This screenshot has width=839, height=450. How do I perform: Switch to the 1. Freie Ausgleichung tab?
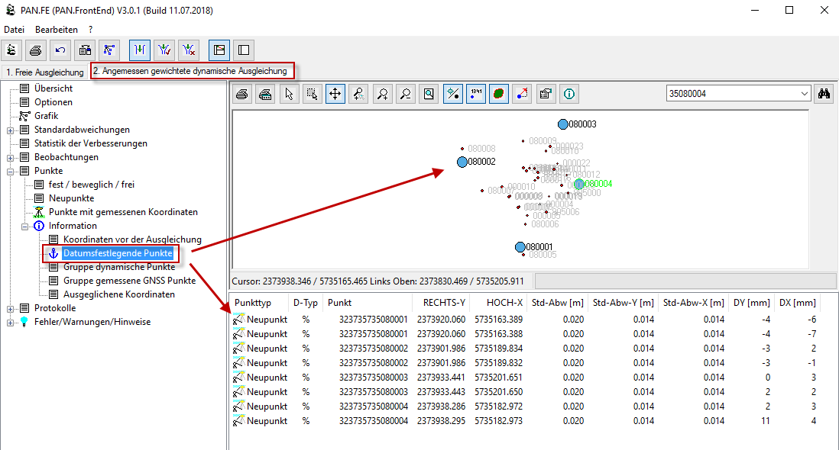[x=45, y=72]
